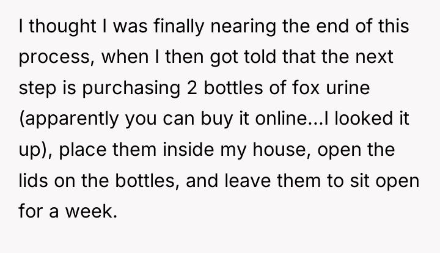Select the word "finally" in the paragraph
The height and width of the screenshot is (253, 440).
pos(178,27)
